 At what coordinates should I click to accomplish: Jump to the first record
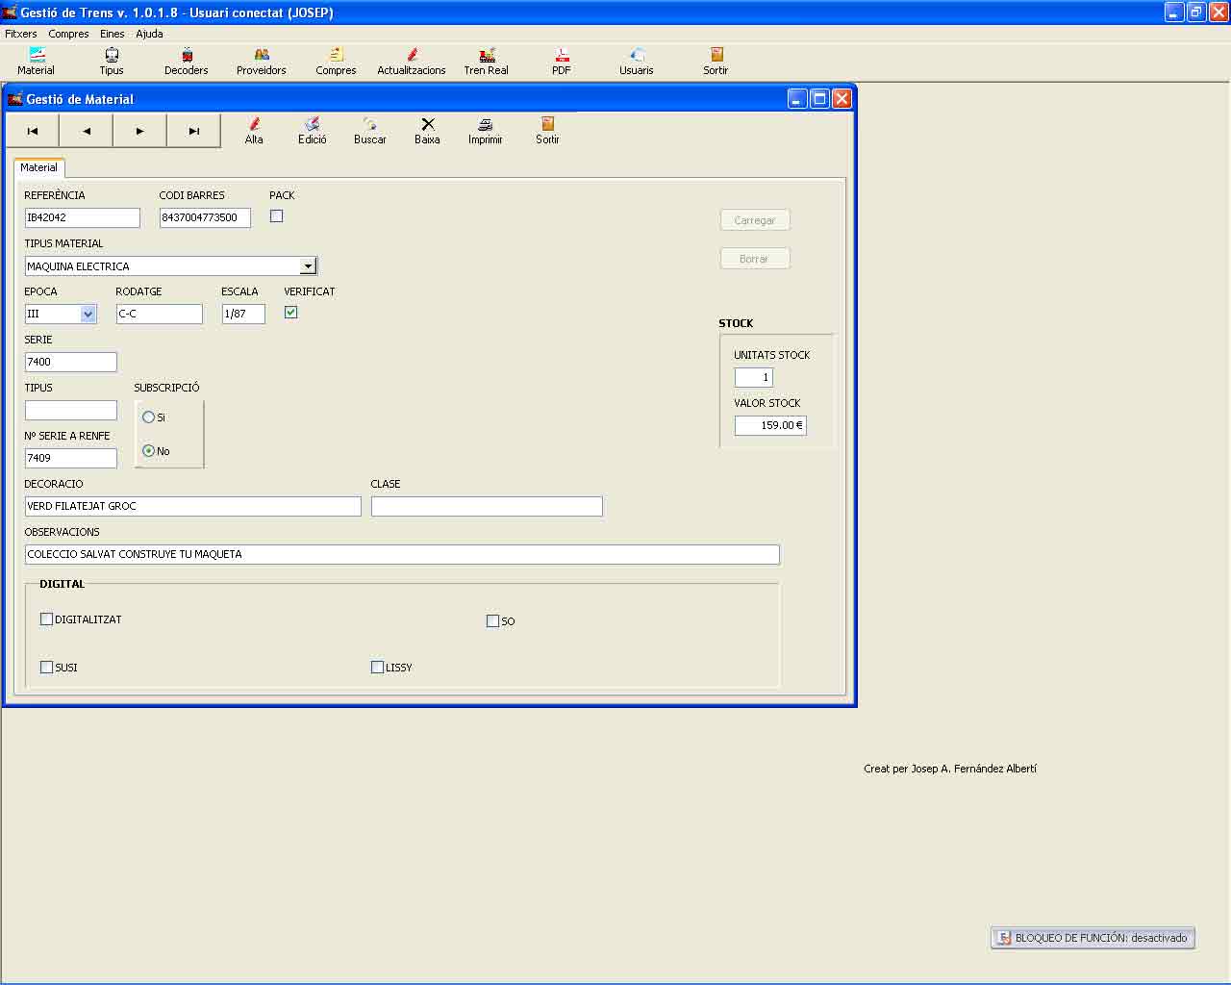point(33,131)
